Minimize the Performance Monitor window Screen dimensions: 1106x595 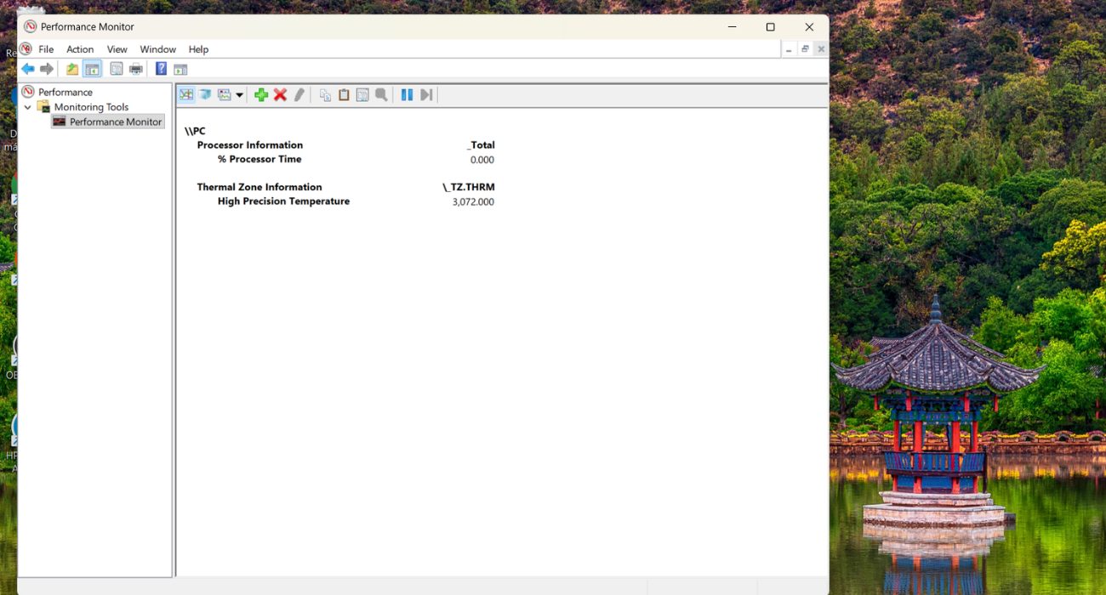[732, 27]
